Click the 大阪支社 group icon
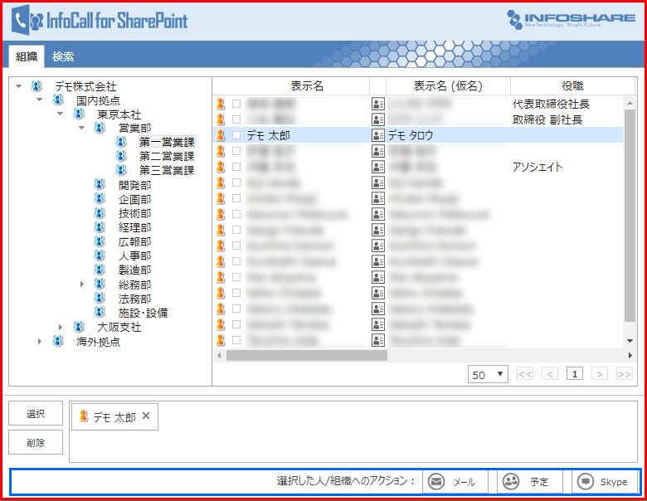 pyautogui.click(x=79, y=327)
